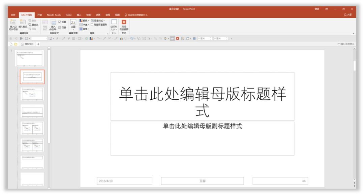Open the iSlide tab
The height and width of the screenshot is (195, 364).
[69, 15]
